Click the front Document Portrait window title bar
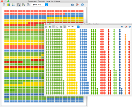Screen dimensions: 132x107 pyautogui.click(x=88, y=24)
